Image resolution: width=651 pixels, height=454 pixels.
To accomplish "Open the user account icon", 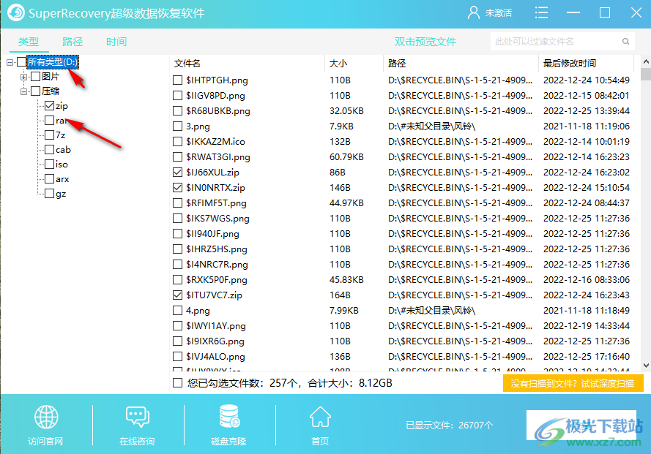I will (x=473, y=13).
